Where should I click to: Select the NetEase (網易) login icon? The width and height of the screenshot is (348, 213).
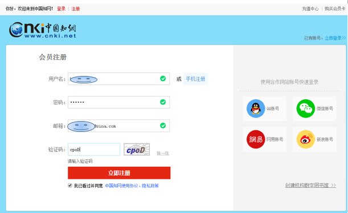click(x=256, y=139)
